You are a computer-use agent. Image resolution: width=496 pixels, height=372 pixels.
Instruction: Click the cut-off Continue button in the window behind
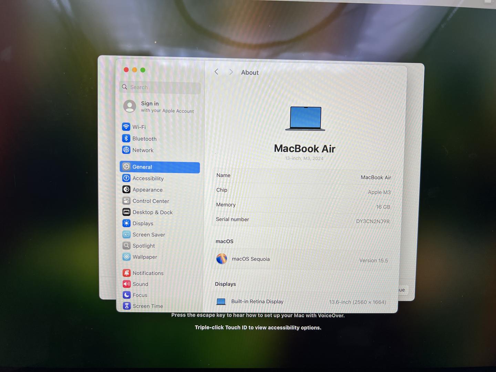(403, 290)
